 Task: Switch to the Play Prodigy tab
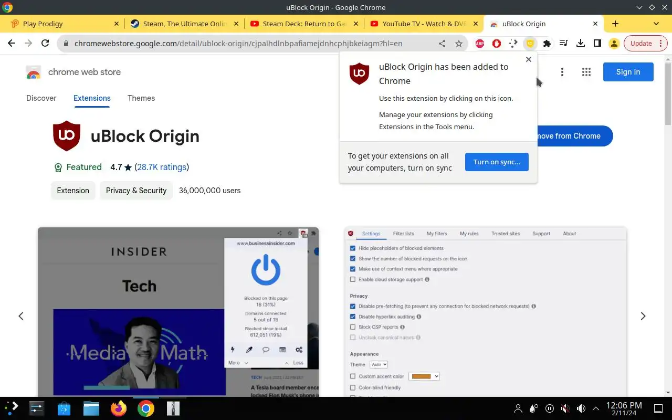(65, 24)
